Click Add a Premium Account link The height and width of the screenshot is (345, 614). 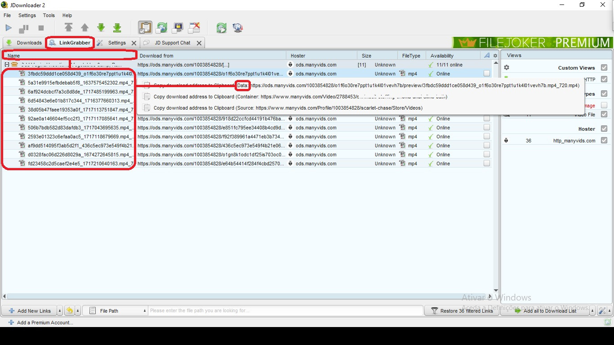tap(45, 323)
